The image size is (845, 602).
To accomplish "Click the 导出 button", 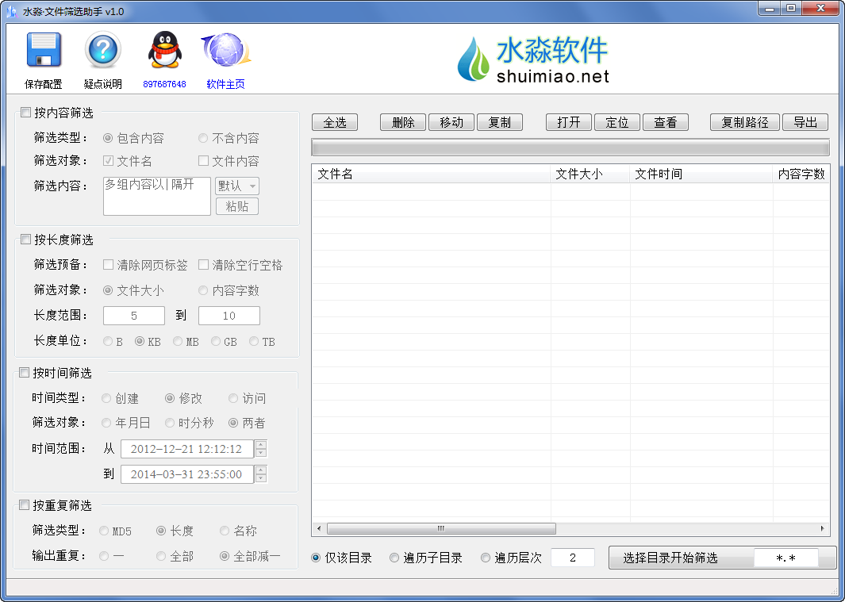I will (x=805, y=122).
